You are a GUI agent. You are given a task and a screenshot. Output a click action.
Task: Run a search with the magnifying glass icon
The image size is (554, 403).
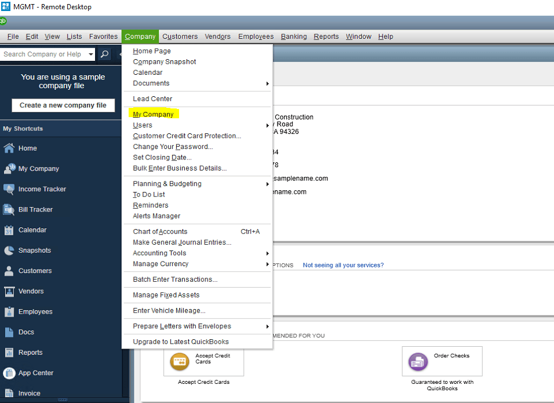click(x=104, y=54)
